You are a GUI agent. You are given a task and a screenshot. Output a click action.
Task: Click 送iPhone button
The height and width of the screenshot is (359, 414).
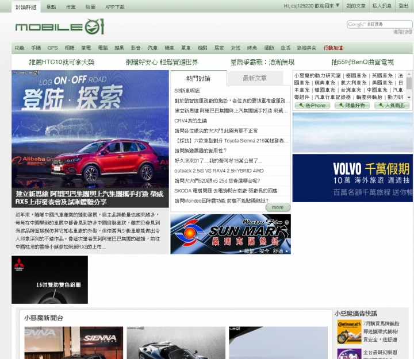pos(312,106)
